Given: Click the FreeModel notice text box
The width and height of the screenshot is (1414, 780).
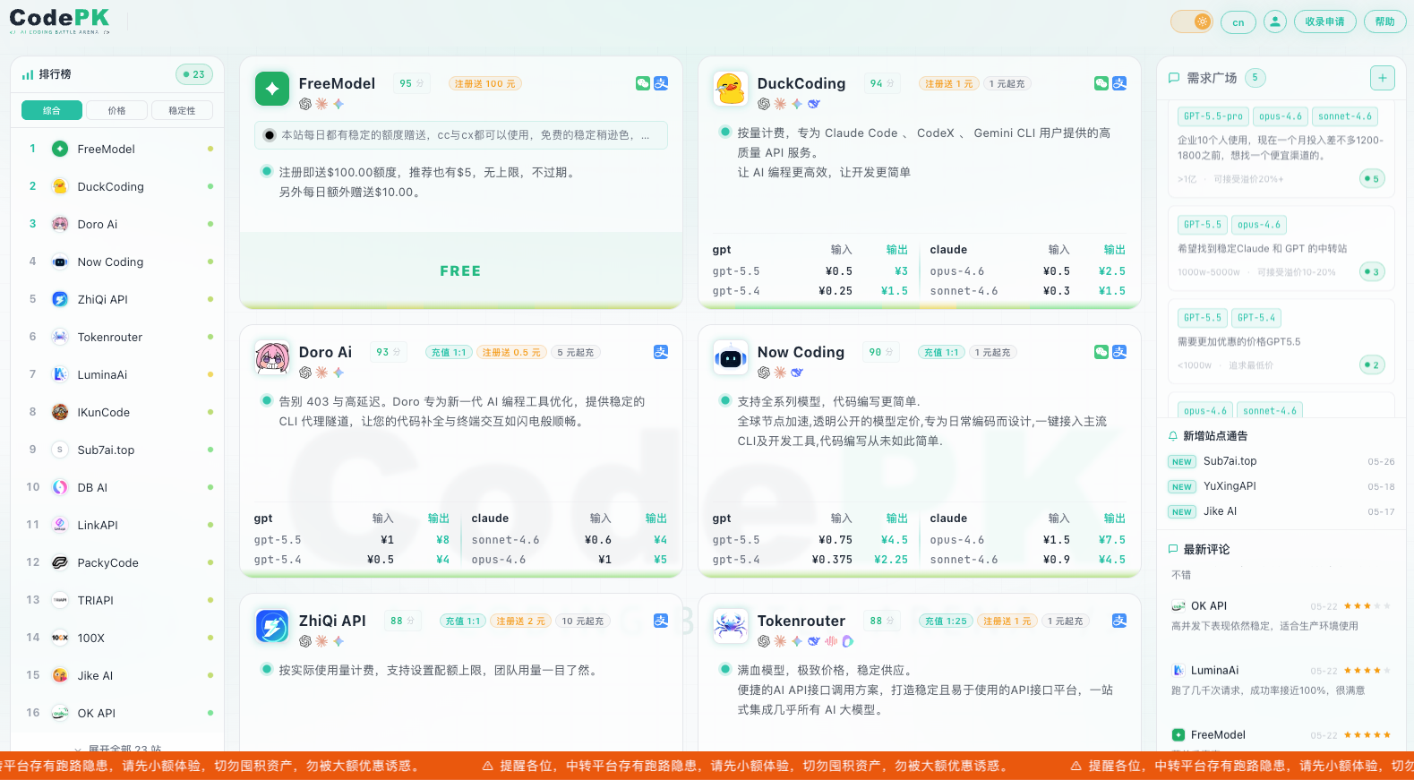Looking at the screenshot, I should tap(461, 135).
